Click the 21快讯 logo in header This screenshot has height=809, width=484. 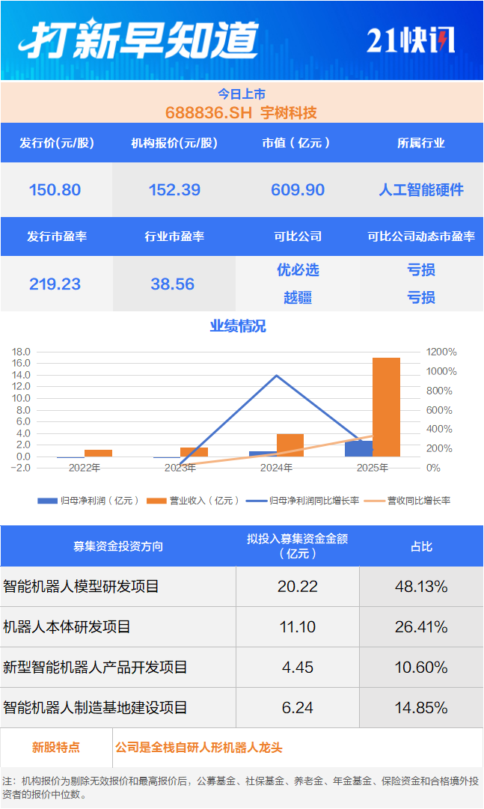click(411, 40)
